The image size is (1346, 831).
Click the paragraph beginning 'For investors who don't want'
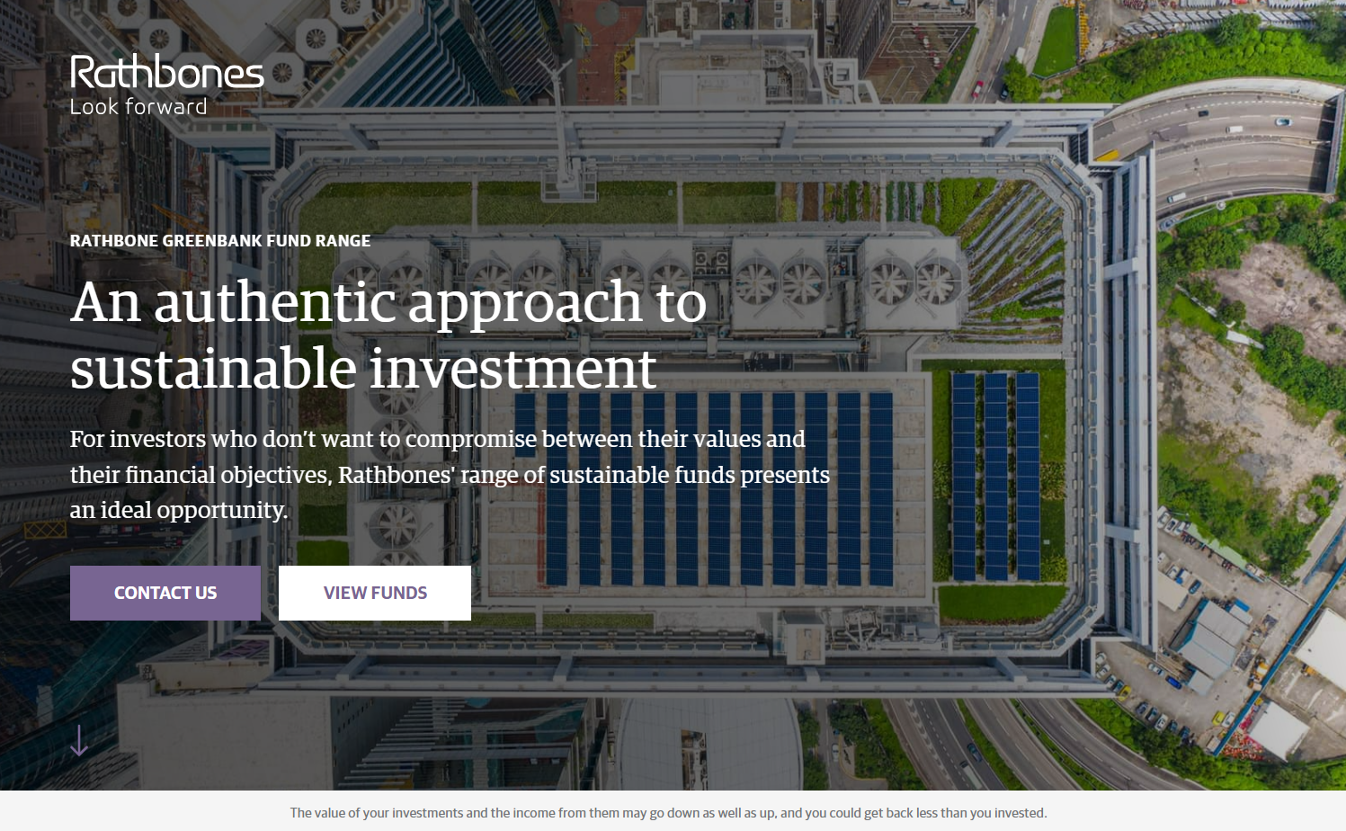[450, 474]
